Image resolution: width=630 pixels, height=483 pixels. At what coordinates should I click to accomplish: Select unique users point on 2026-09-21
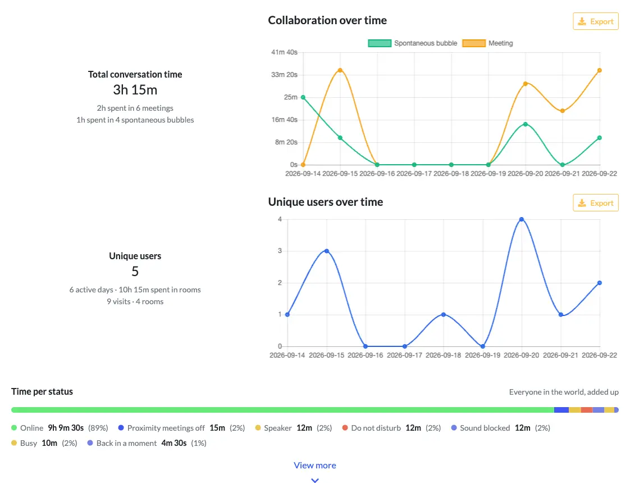pos(561,314)
